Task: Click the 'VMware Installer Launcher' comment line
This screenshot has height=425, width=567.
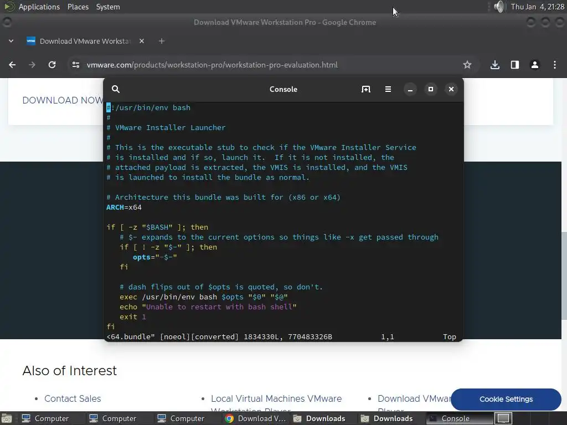Action: click(x=166, y=128)
